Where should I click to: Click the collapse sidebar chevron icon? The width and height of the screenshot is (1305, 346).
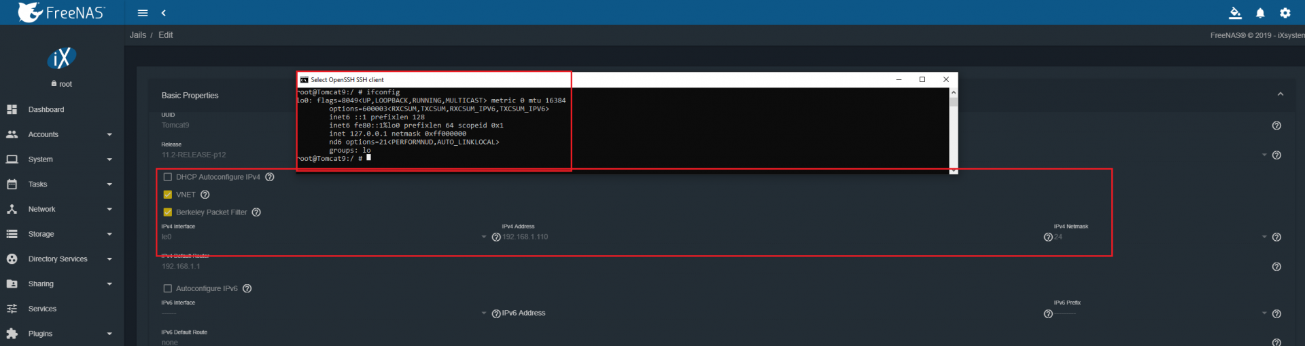click(163, 13)
